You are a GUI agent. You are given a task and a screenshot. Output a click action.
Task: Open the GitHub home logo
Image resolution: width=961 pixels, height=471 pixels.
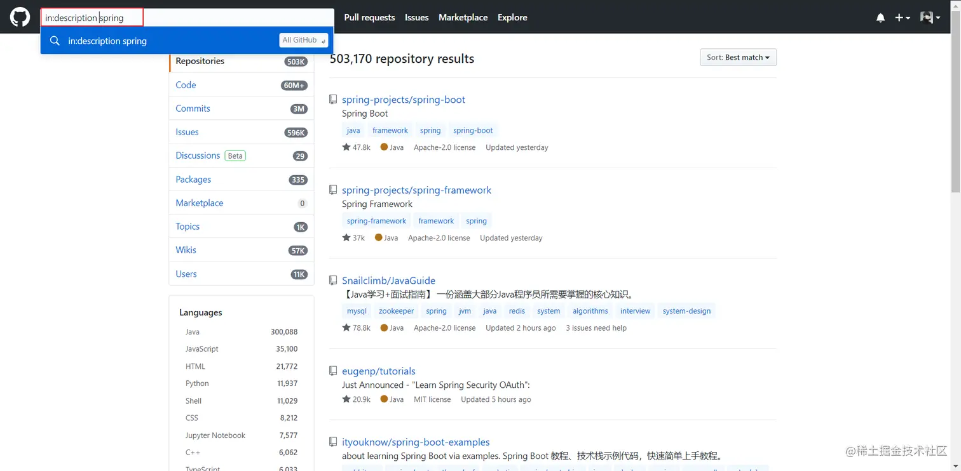20,17
